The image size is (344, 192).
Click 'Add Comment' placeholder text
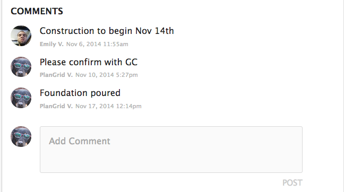(80, 141)
